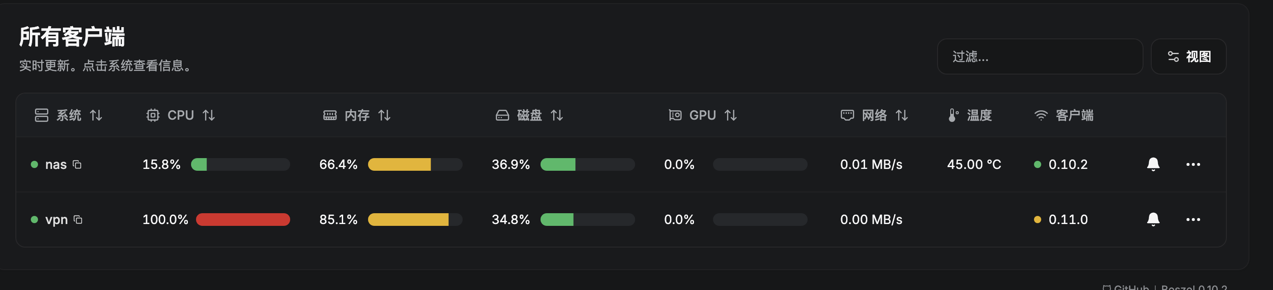Copy the vpn system name
The height and width of the screenshot is (290, 1273).
pos(78,220)
